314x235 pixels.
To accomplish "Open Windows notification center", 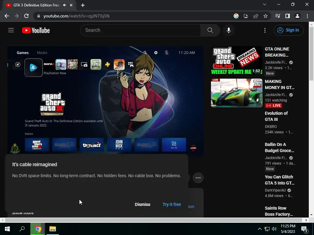I will pos(304,229).
